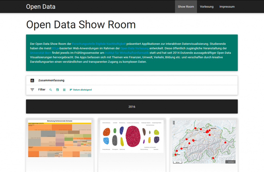Open the D3.js link
This screenshot has height=172, width=264.
55,48
